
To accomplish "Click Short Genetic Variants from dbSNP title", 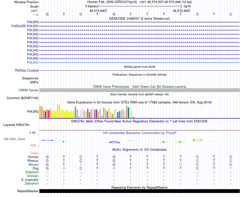I will (139, 94).
